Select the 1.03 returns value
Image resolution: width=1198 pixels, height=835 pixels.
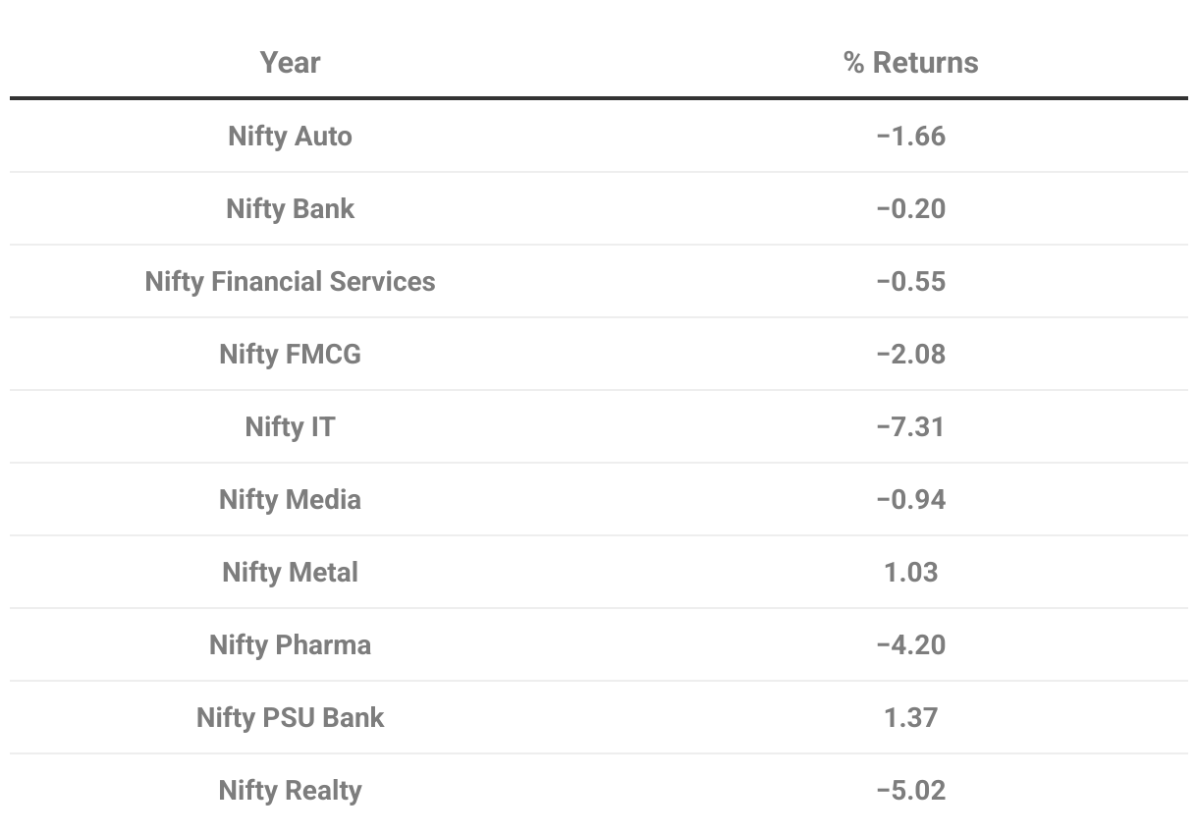[910, 572]
